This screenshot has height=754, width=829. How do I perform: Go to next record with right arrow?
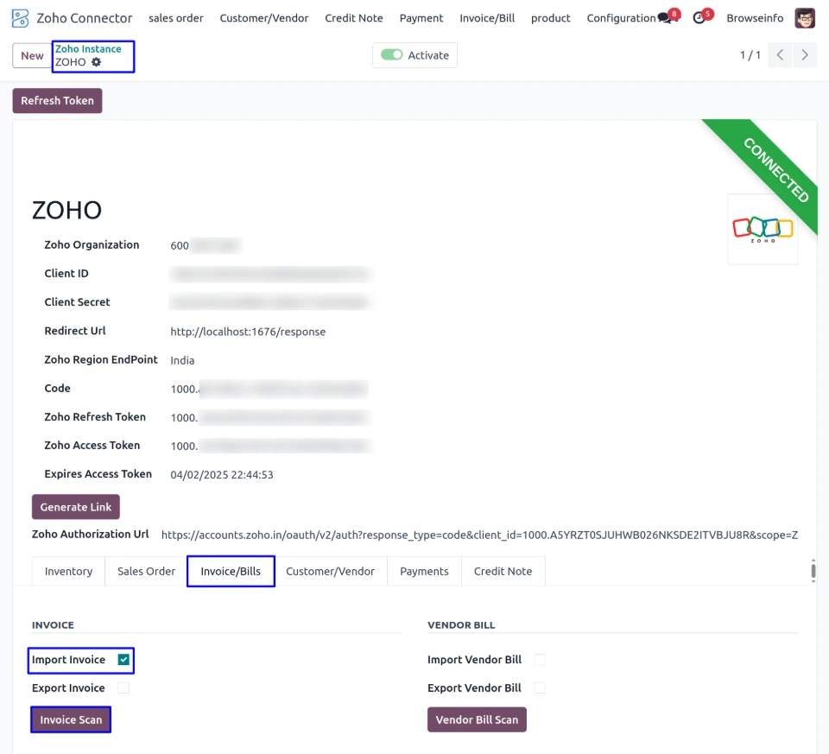805,55
